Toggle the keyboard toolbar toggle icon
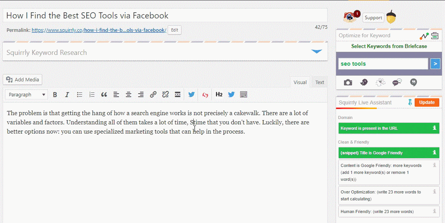 click(x=244, y=94)
